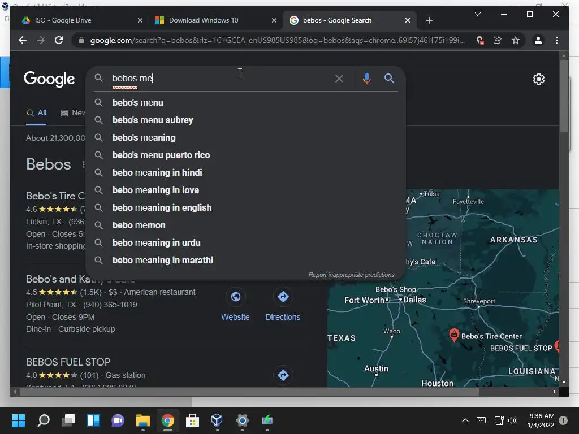579x434 pixels.
Task: Click the Chrome address bar URL
Action: 277,40
